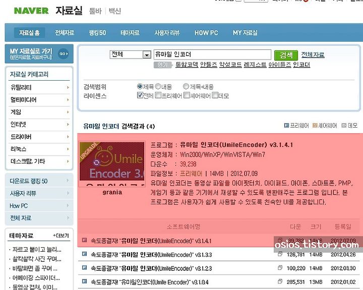The height and width of the screenshot is (290, 363).
Task: Switch to the 전체자료 tab
Action: coord(65,33)
